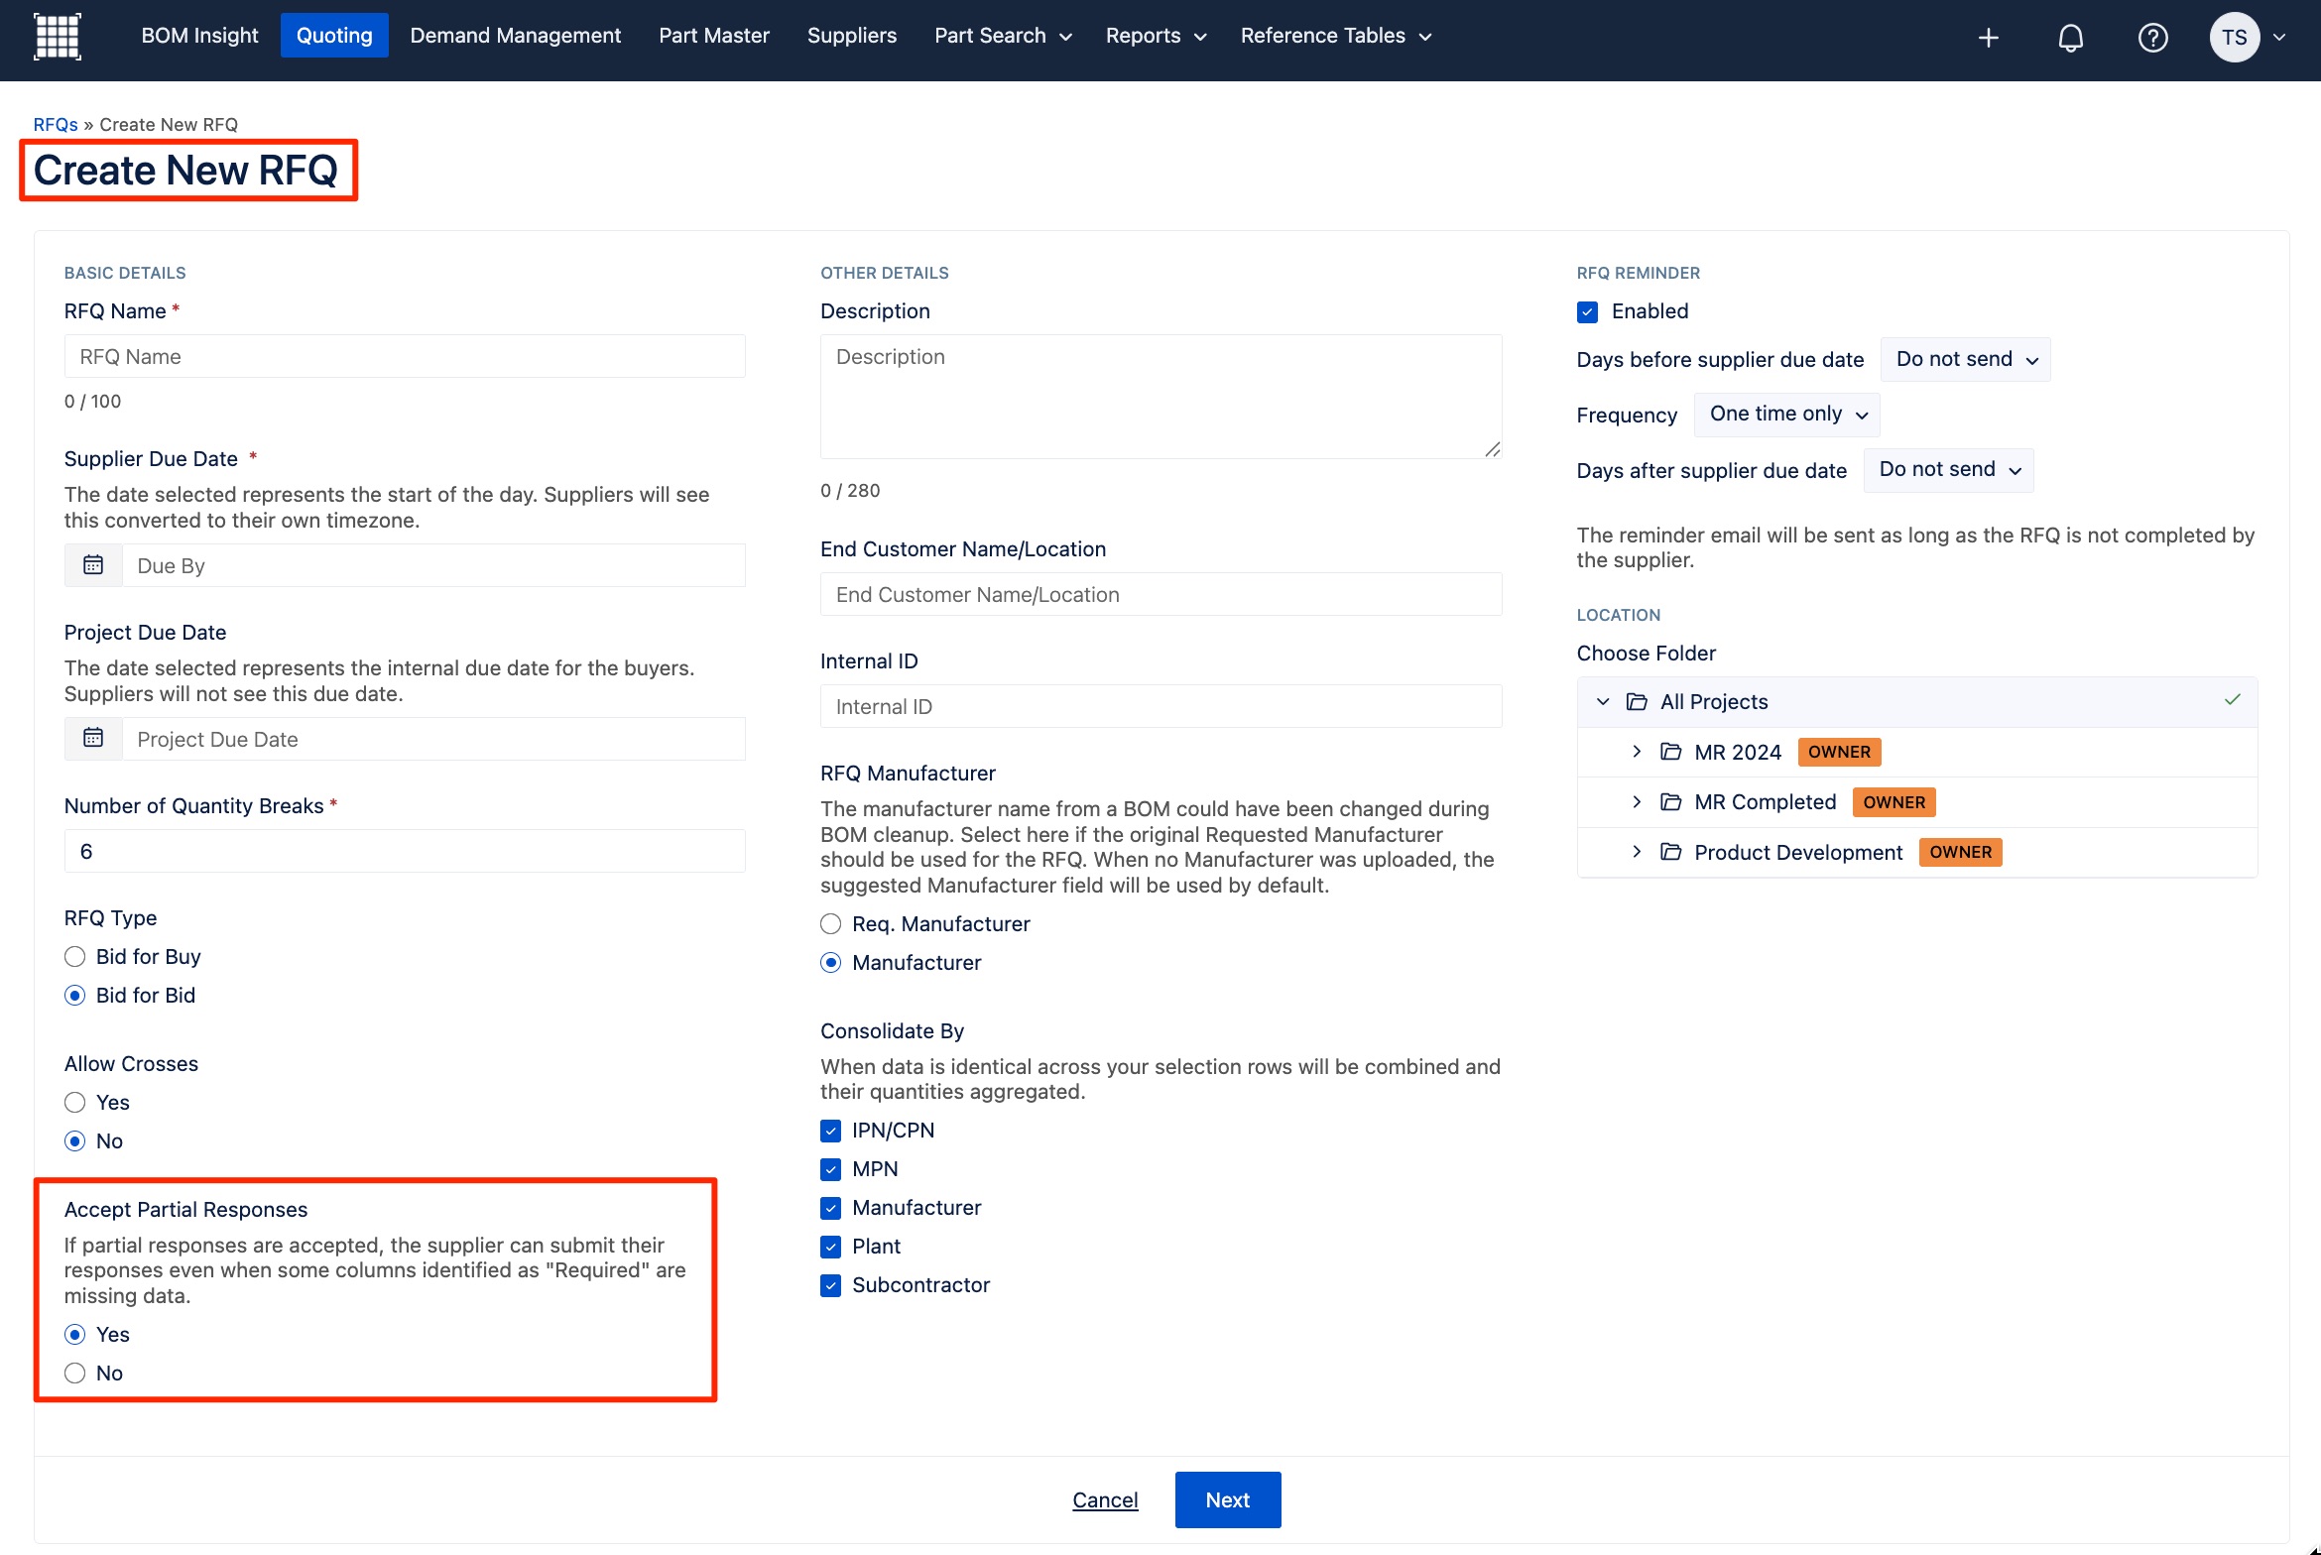Click the OWNER badge next to MR 2024

(x=1839, y=752)
